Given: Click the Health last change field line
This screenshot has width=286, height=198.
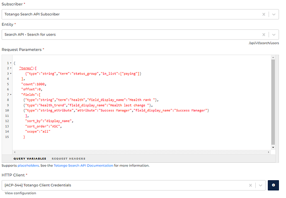Looking at the screenshot, I should point(88,105).
